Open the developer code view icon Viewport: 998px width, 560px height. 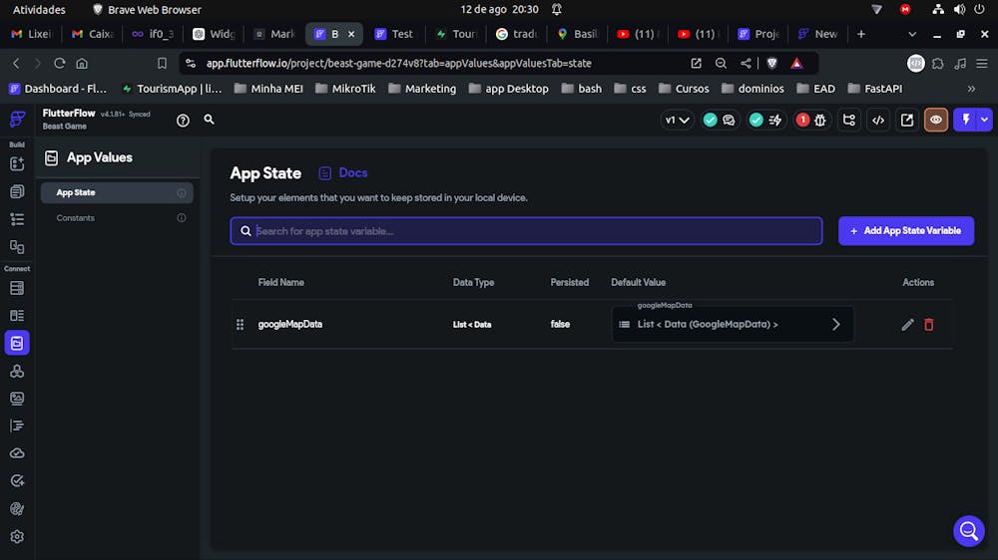[x=878, y=120]
